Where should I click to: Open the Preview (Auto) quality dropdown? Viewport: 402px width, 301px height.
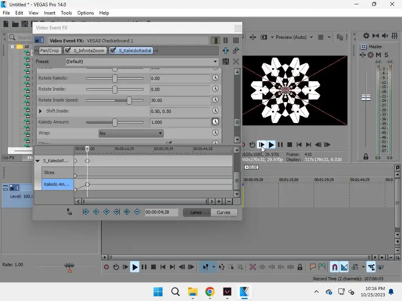294,37
